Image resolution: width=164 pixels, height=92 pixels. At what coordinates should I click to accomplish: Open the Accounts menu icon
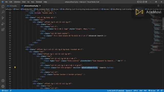coord(3,81)
